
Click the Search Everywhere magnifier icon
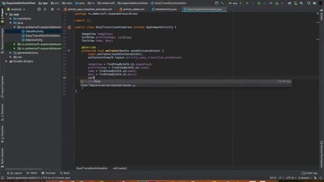[x=309, y=3]
